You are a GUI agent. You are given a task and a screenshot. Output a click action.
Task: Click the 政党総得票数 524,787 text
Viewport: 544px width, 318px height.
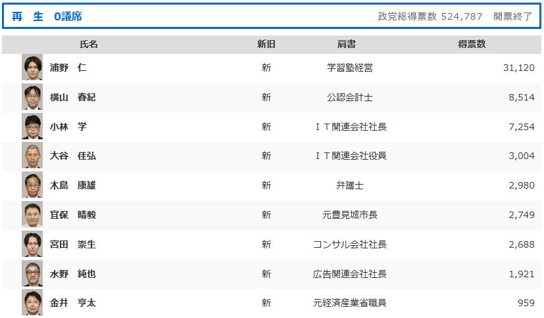(x=430, y=16)
